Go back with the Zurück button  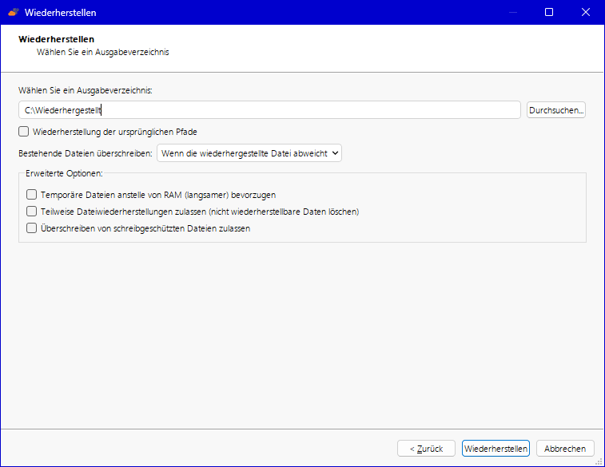click(426, 449)
